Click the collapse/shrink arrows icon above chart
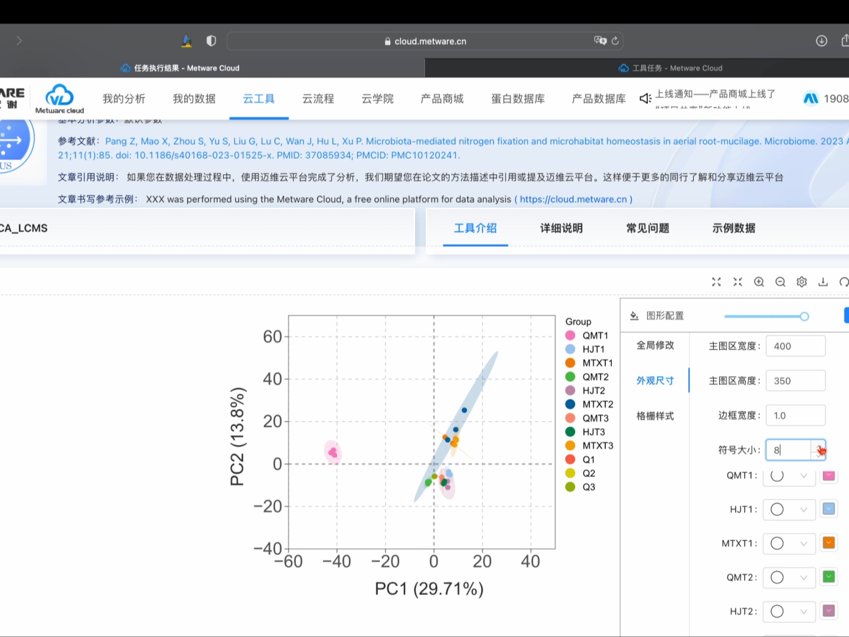The width and height of the screenshot is (849, 637). (737, 282)
